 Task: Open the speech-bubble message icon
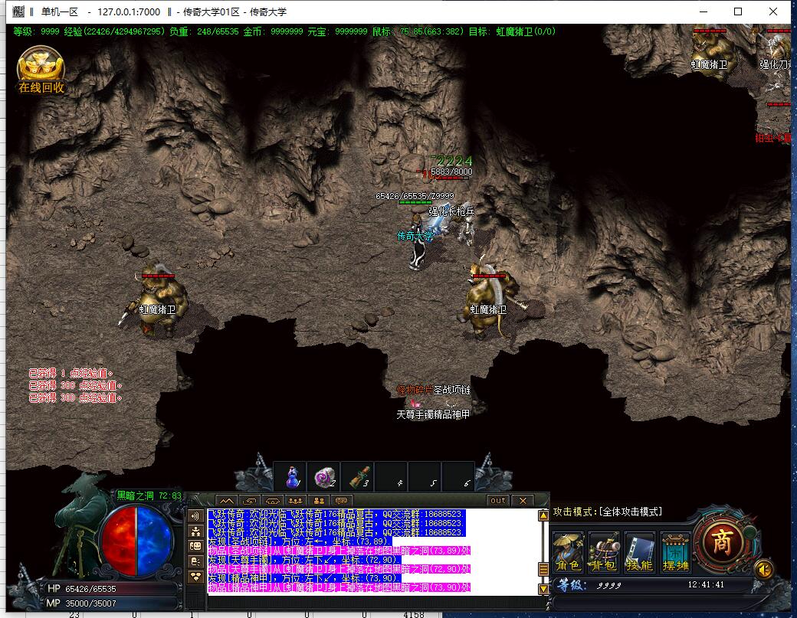click(x=342, y=501)
